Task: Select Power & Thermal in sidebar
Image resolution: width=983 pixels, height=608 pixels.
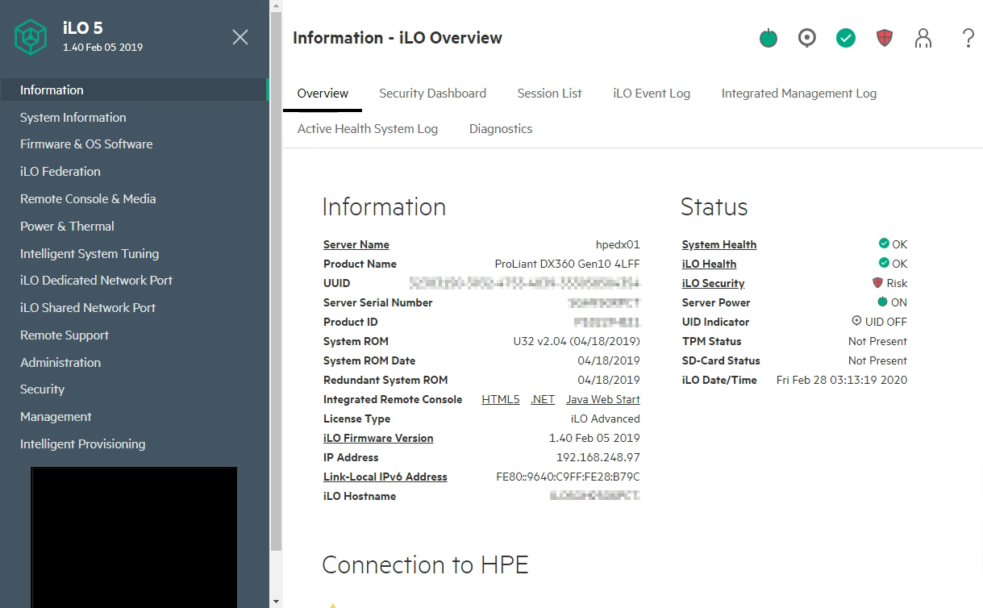Action: click(67, 227)
